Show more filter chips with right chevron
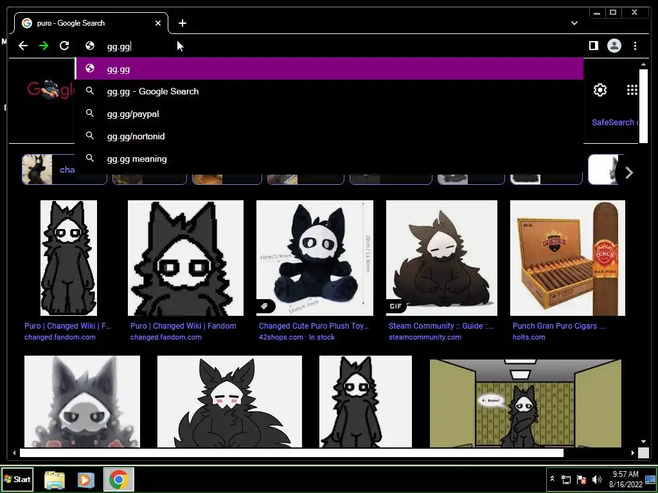The height and width of the screenshot is (493, 658). click(x=628, y=172)
